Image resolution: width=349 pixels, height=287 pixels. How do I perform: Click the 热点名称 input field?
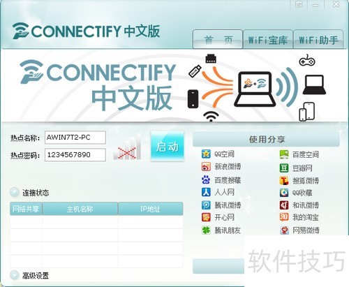75,138
